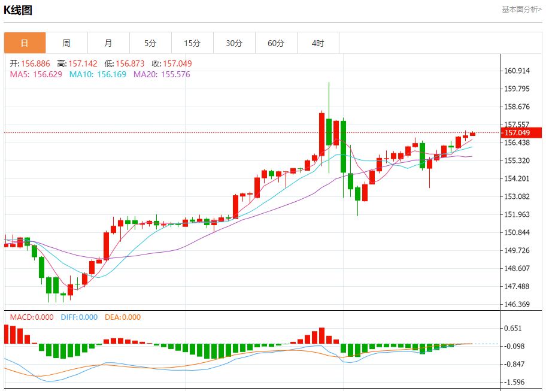Click the MA5 156.629 indicator label
The width and height of the screenshot is (546, 391).
point(36,74)
